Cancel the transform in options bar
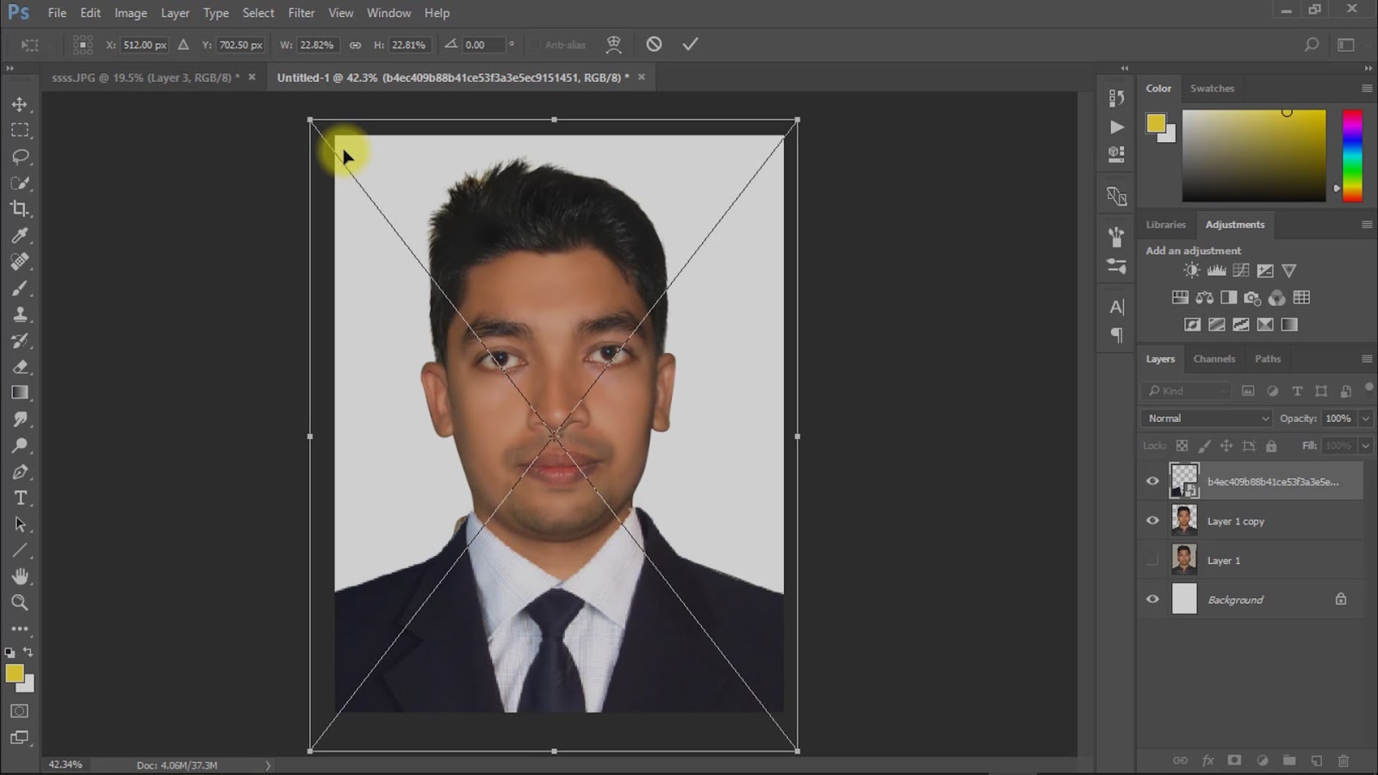 [x=654, y=45]
